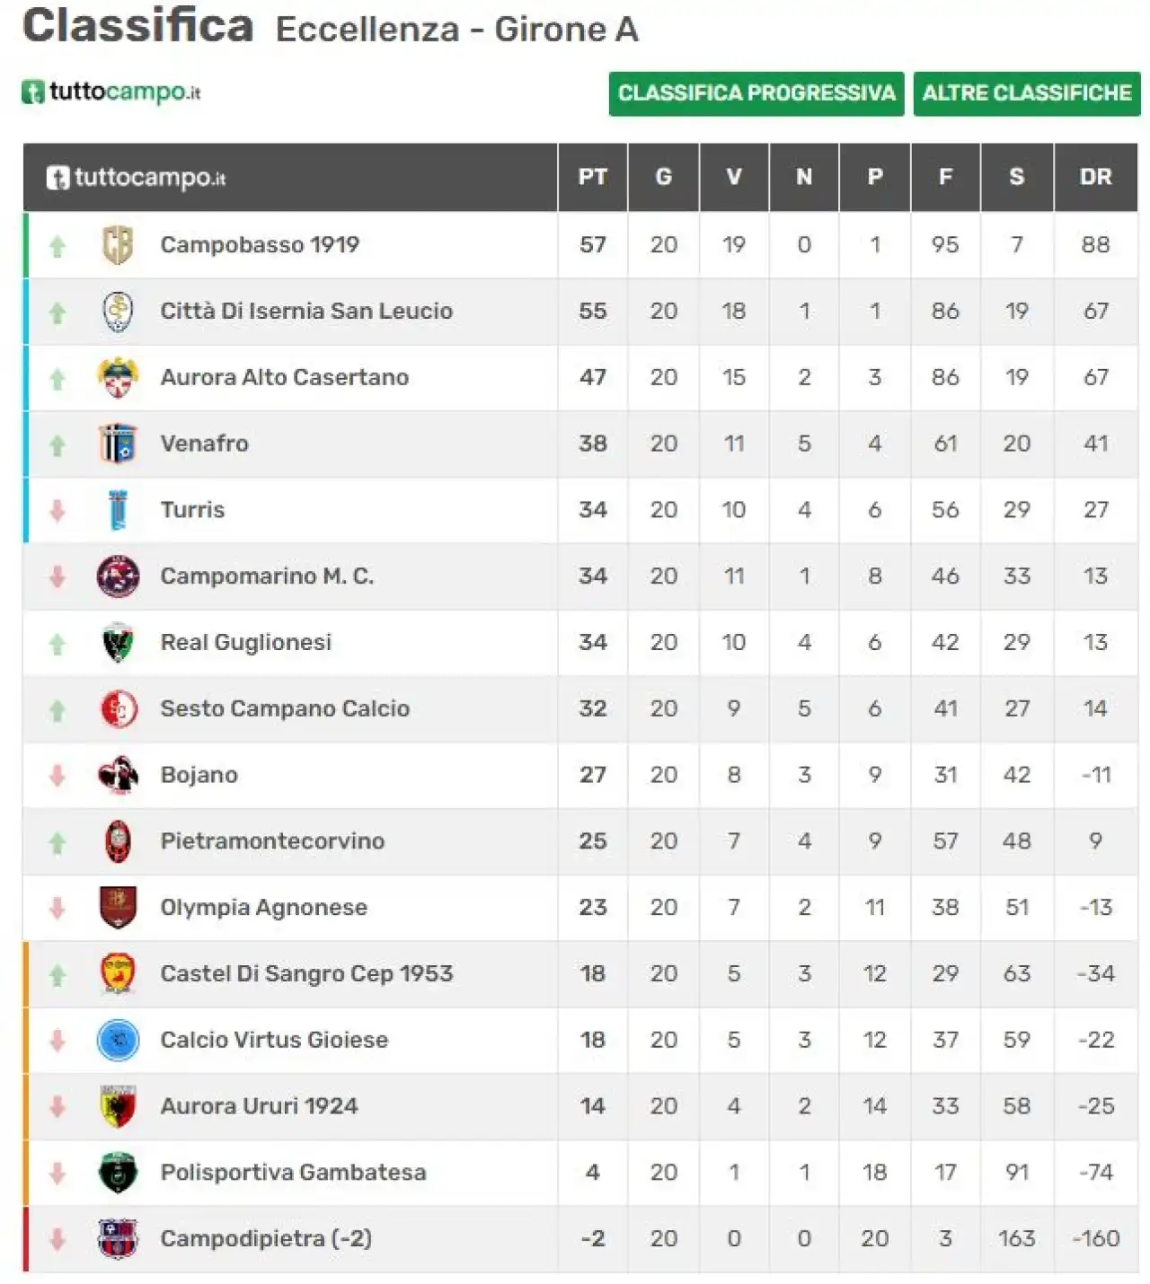
Task: Open Altre Classifiche button
Action: click(x=1027, y=93)
